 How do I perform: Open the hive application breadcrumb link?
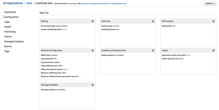[29, 3]
